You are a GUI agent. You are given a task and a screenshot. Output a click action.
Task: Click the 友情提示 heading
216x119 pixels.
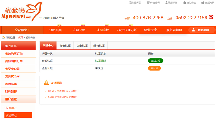(56, 83)
